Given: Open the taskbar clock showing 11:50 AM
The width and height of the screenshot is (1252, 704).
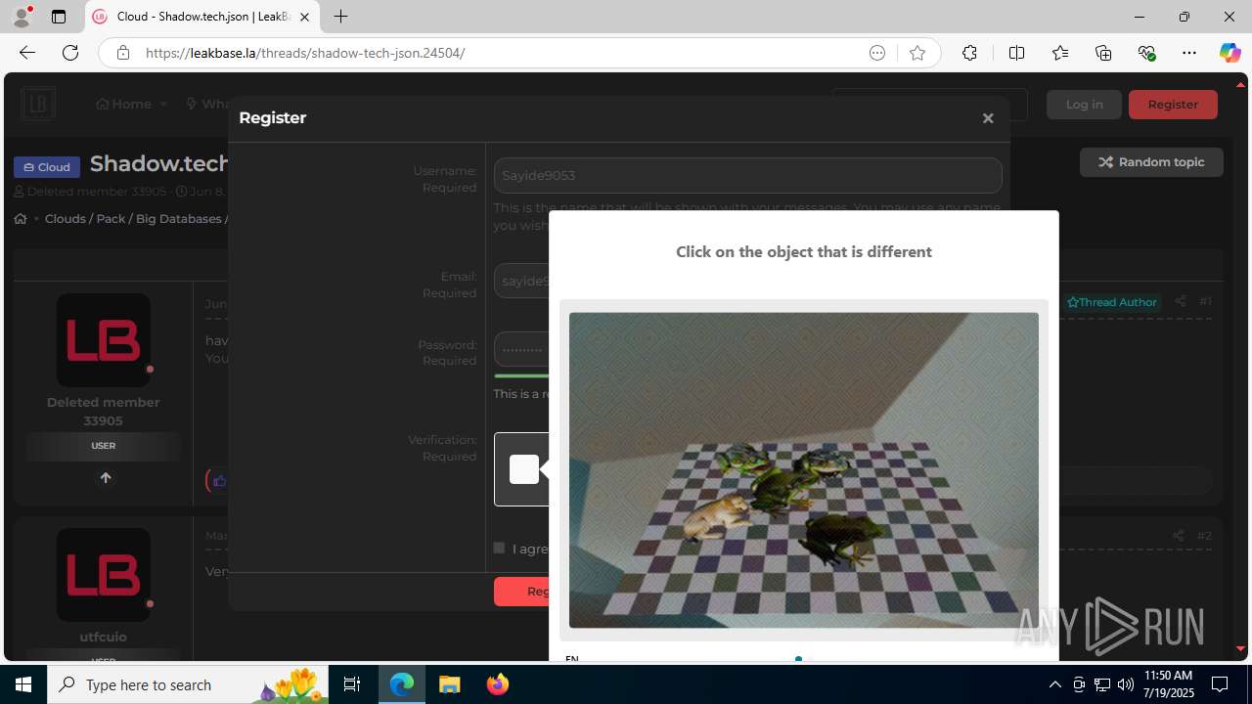Looking at the screenshot, I should coord(1168,684).
